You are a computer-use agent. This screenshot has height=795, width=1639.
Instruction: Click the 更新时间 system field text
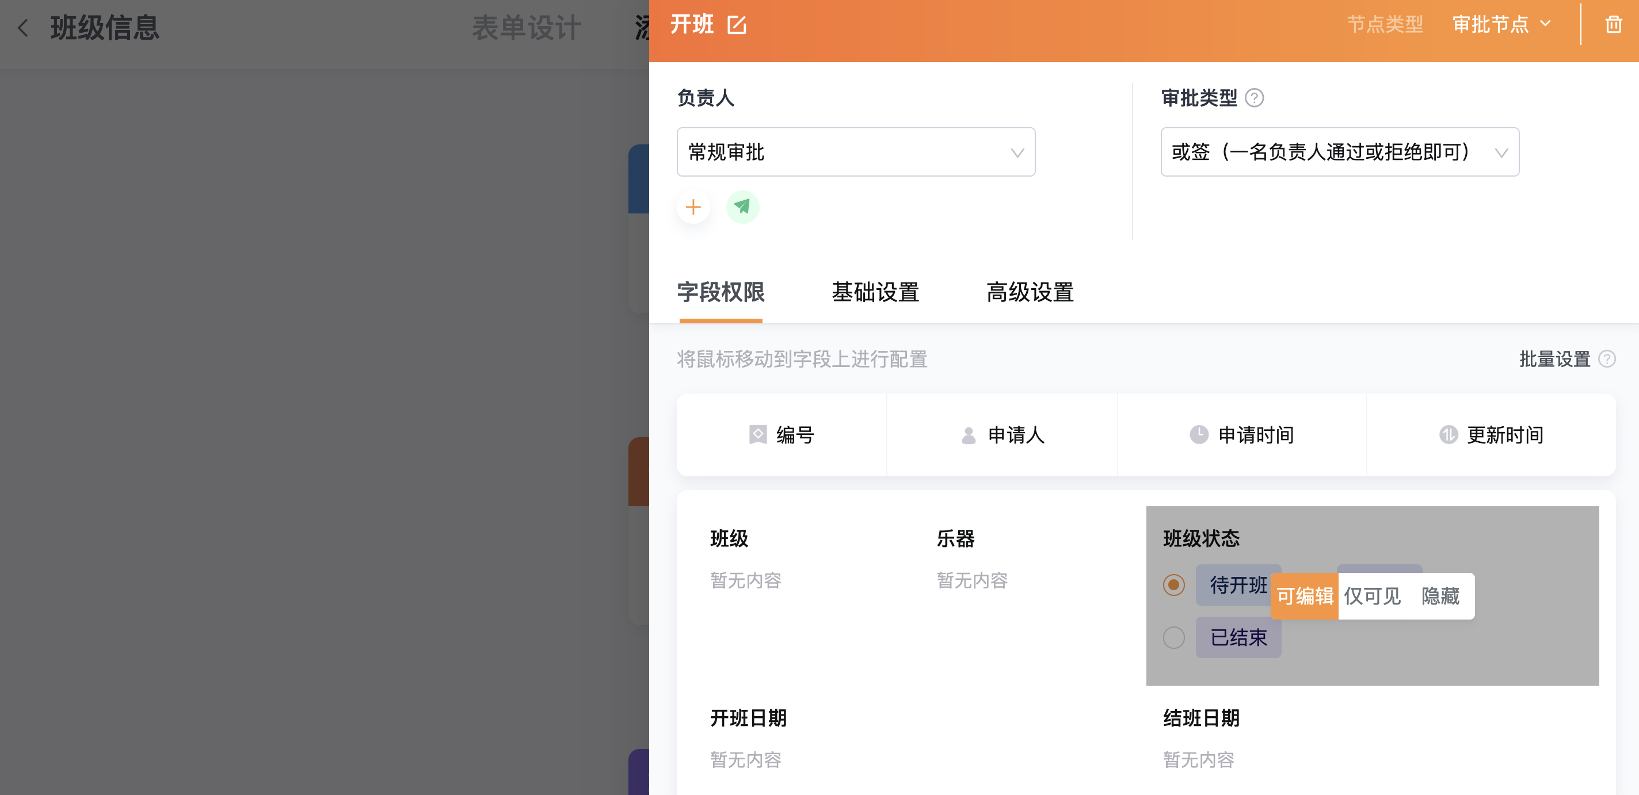tap(1505, 435)
